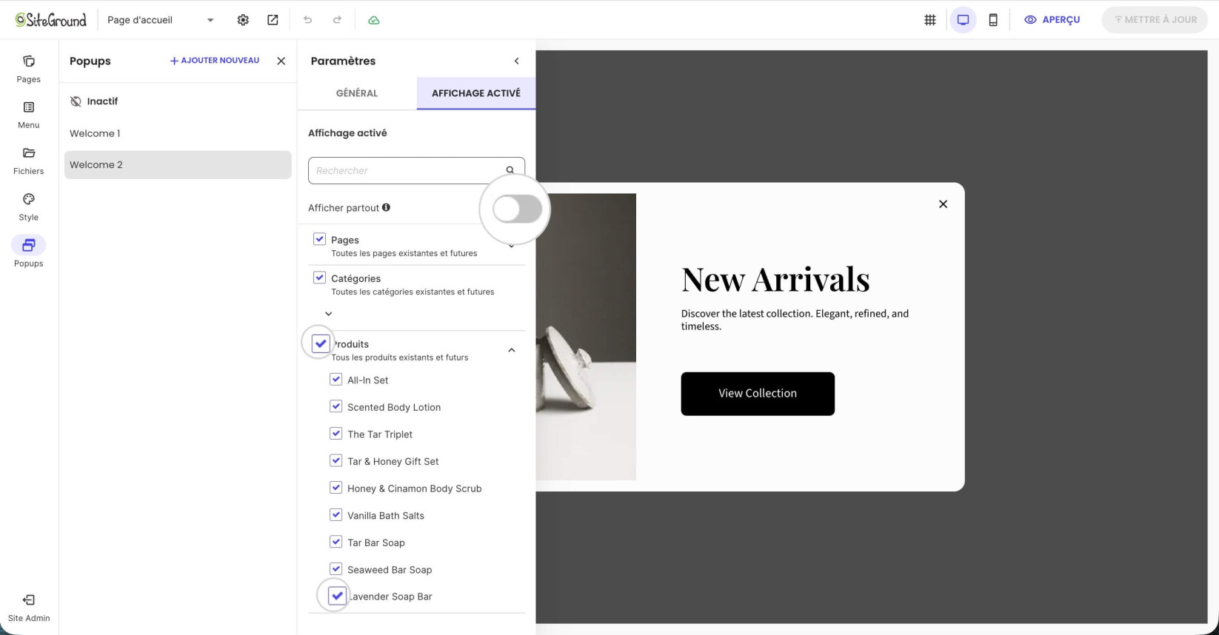Click the Rechercher search field
1219x635 pixels.
point(416,170)
